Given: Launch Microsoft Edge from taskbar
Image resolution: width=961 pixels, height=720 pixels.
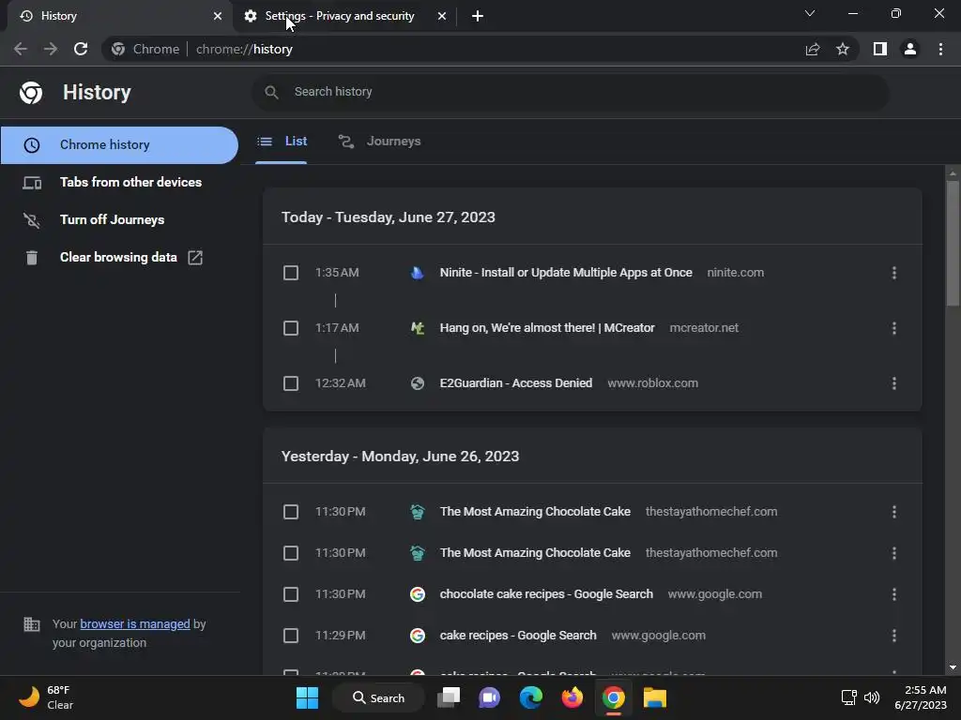Looking at the screenshot, I should (x=531, y=697).
